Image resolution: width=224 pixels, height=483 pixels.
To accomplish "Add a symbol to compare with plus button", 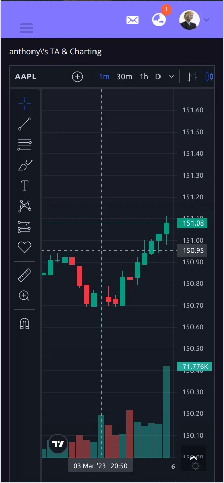I will tap(77, 77).
